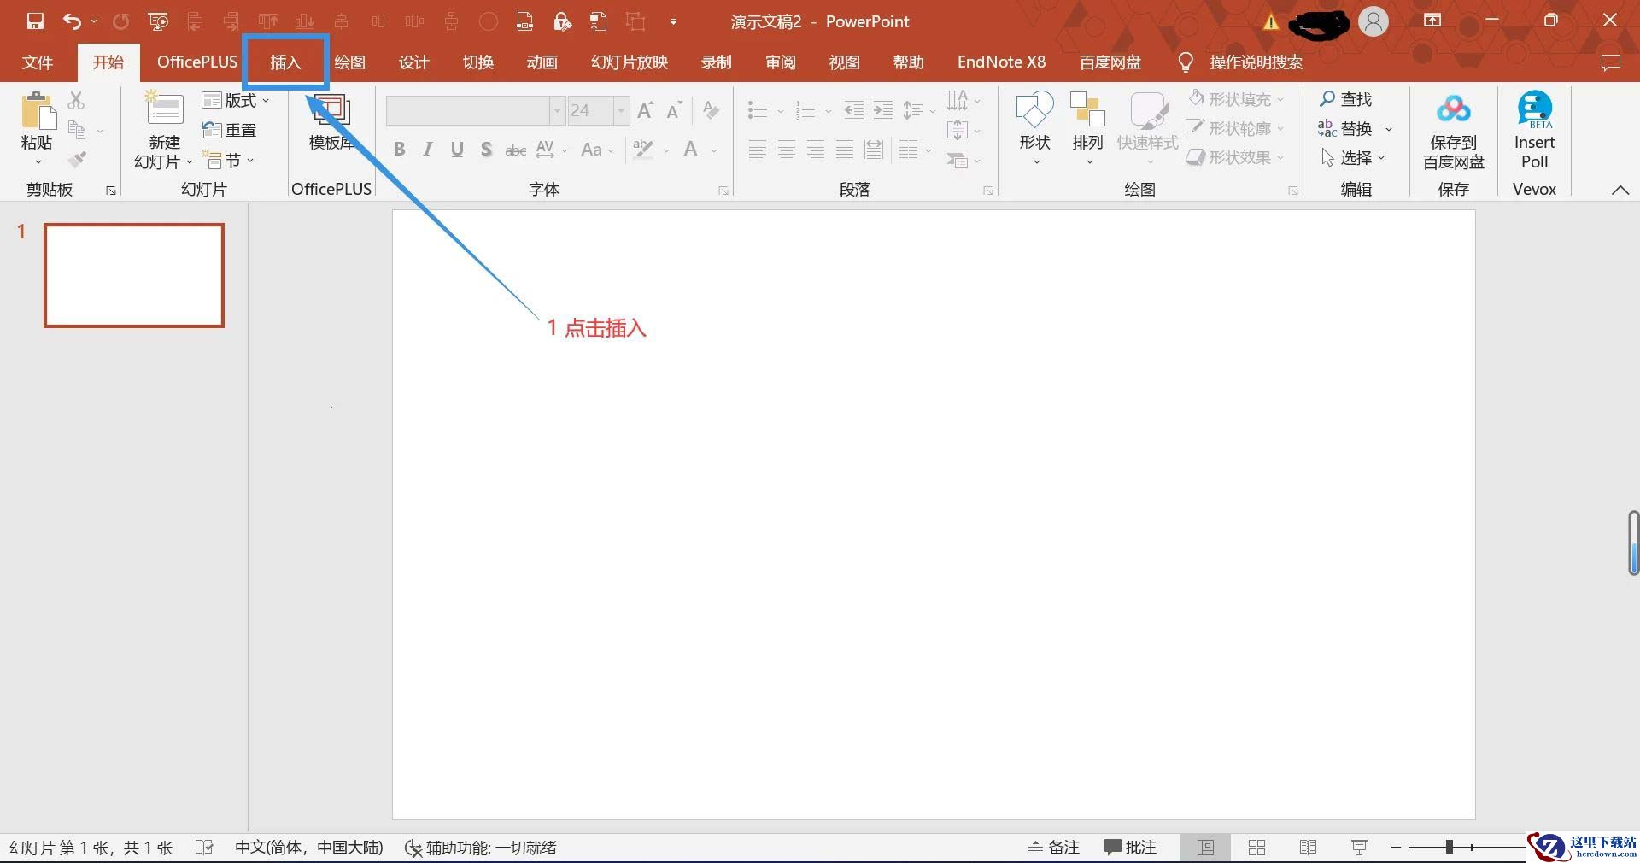Toggle bold formatting
The image size is (1640, 863).
point(399,150)
